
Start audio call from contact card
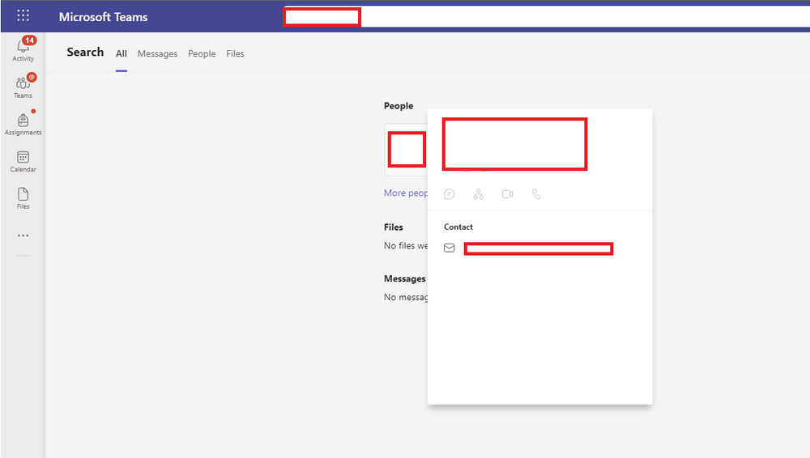pyautogui.click(x=537, y=194)
